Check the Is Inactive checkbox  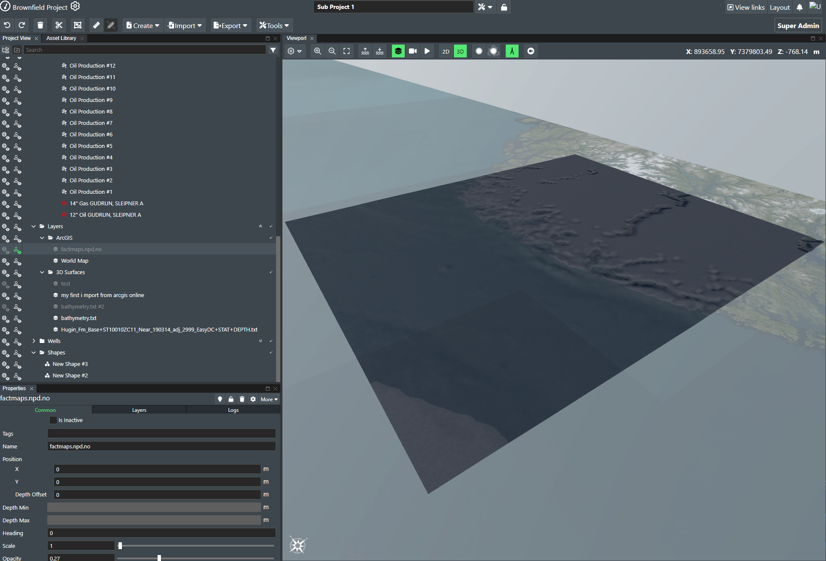pyautogui.click(x=53, y=420)
